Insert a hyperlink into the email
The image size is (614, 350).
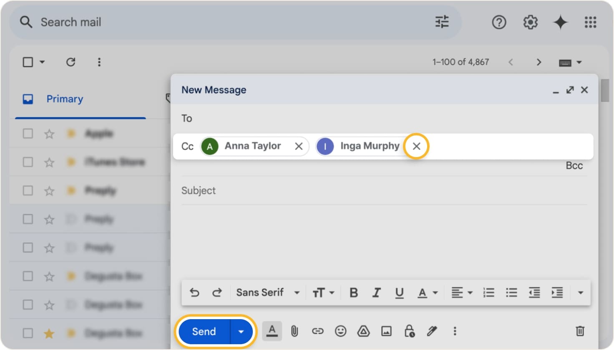click(318, 331)
